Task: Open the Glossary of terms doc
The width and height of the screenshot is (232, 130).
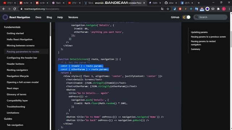Action: (x=16, y=95)
